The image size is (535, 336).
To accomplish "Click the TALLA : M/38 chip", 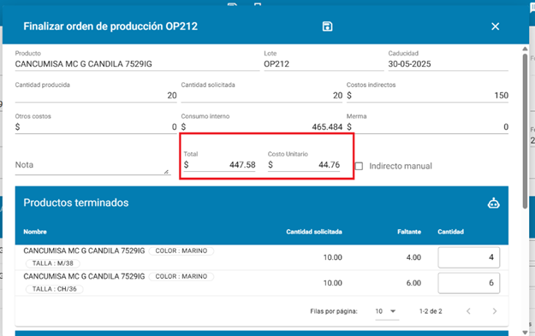I will pos(53,263).
